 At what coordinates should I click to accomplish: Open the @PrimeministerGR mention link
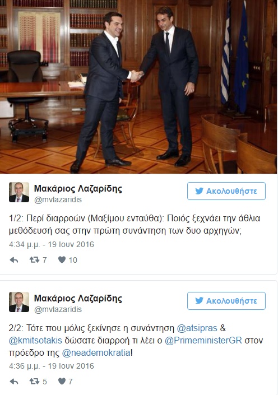pos(203,340)
